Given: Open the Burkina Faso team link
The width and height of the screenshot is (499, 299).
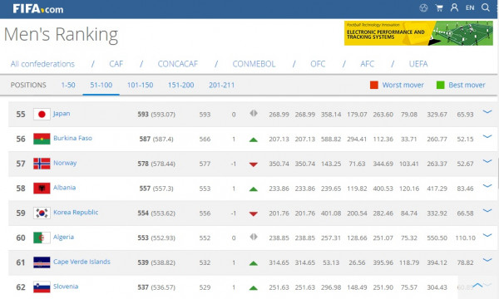Looking at the screenshot, I should coord(72,138).
